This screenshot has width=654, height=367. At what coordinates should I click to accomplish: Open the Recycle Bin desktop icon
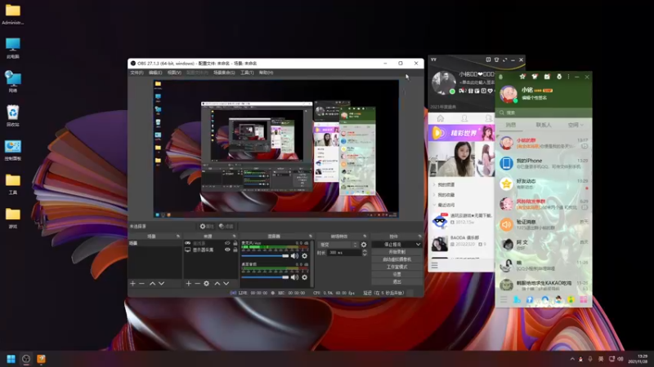point(13,115)
